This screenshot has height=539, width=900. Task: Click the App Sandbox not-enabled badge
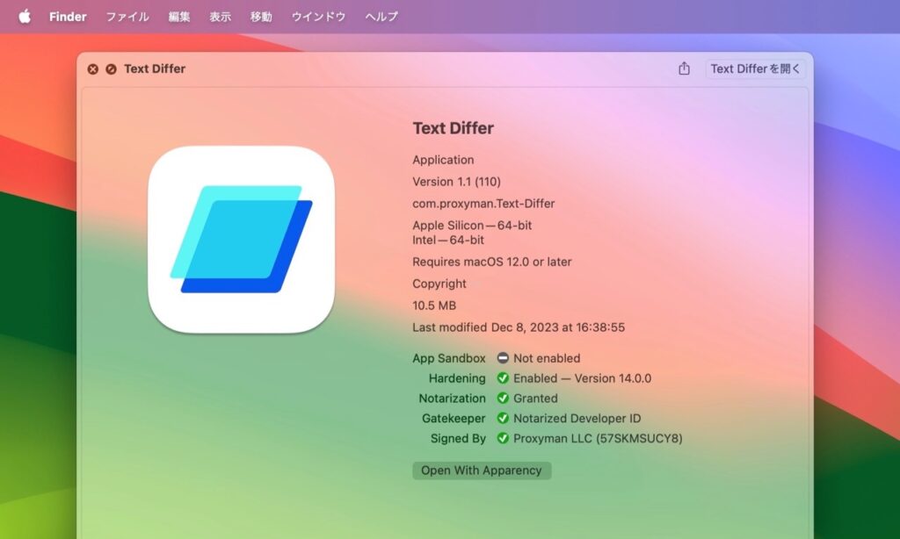coord(503,358)
